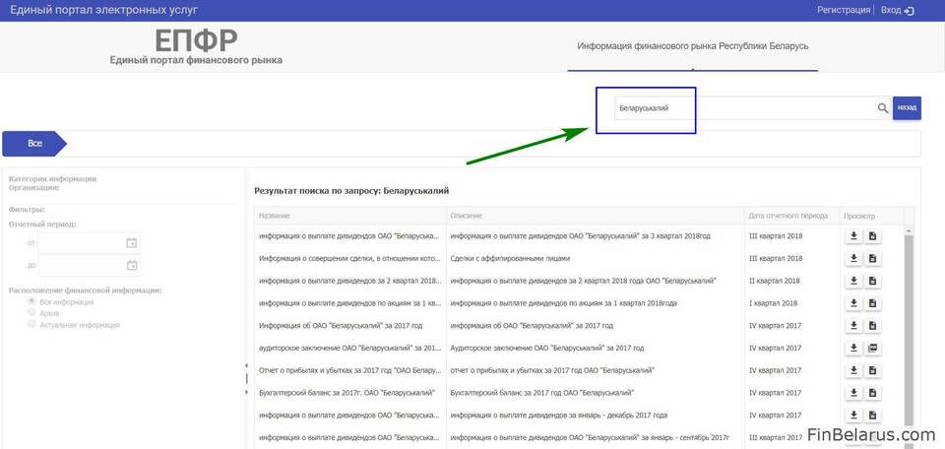This screenshot has width=945, height=449.
Task: Click the 'Просмотр' column header
Action: point(871,216)
